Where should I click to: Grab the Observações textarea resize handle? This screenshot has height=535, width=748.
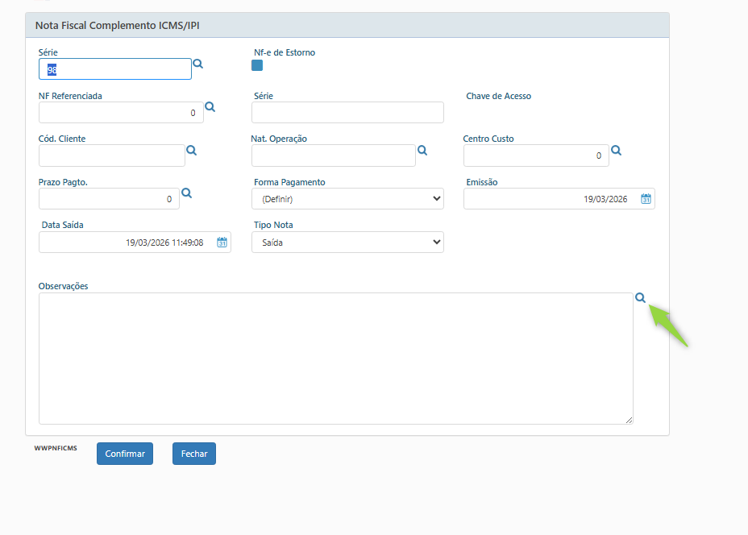[x=629, y=420]
